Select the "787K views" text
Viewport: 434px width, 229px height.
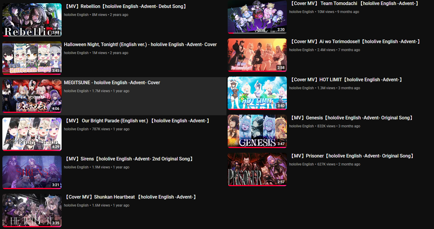101,129
